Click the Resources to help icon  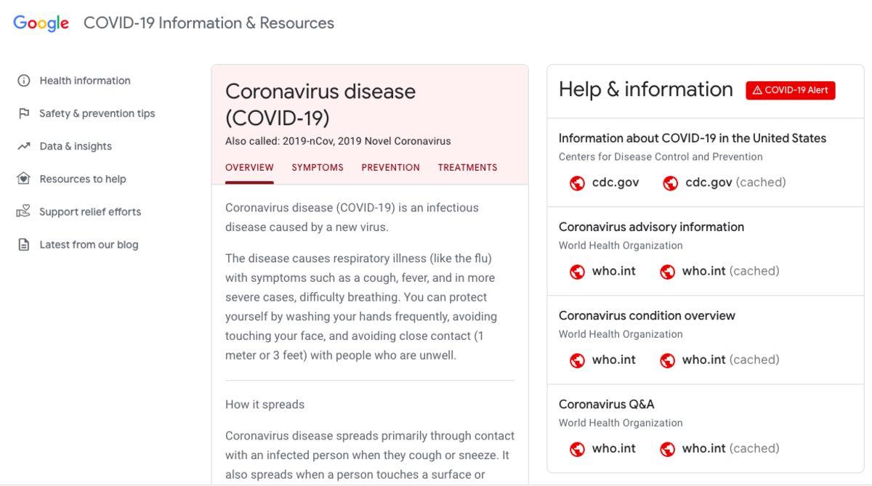(24, 178)
